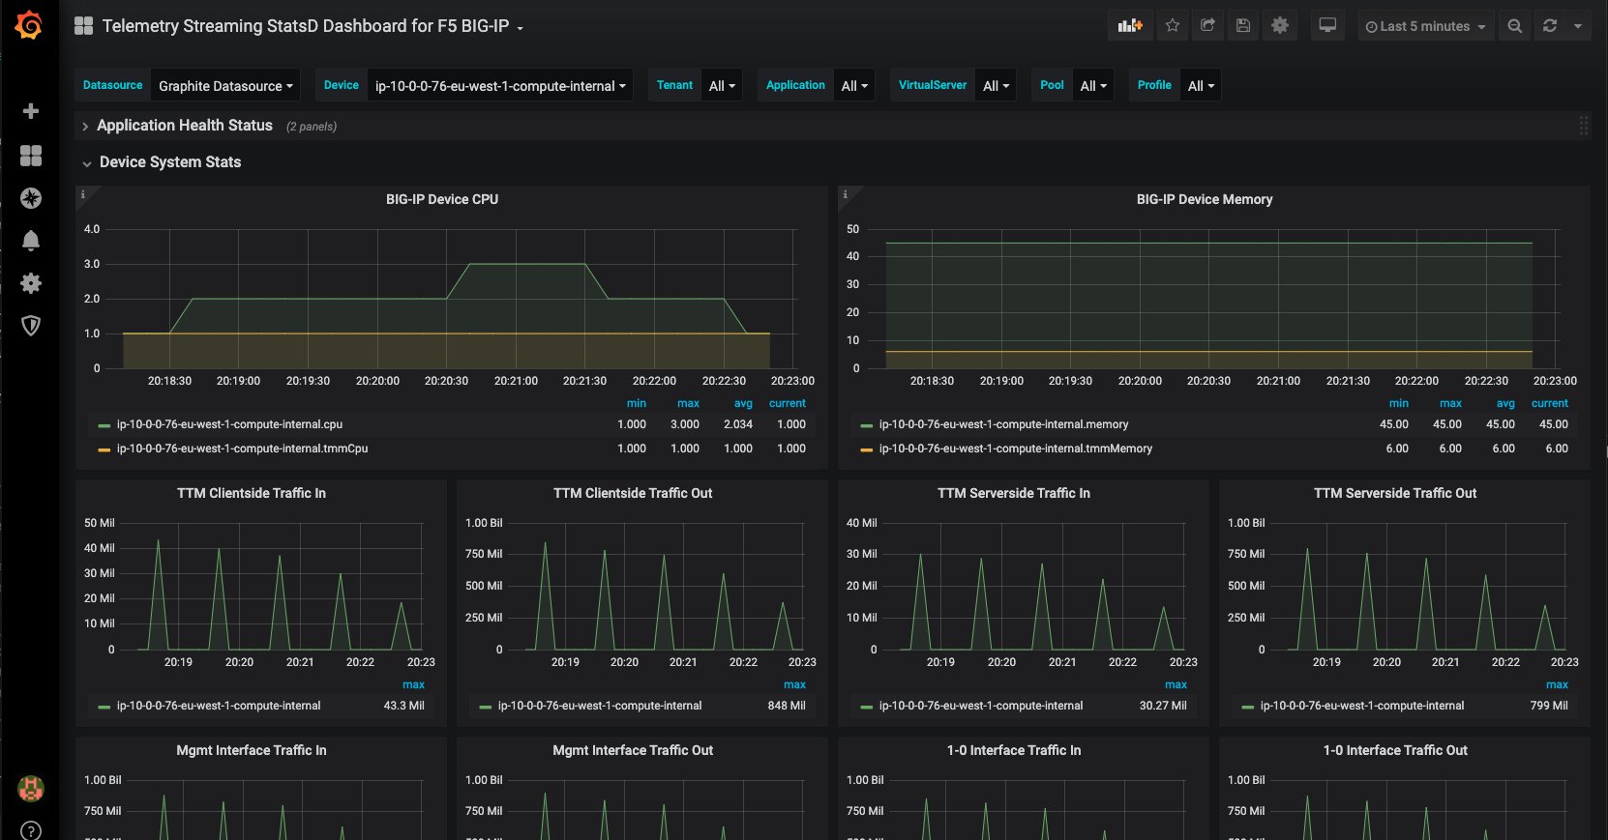Screen dimensions: 1608x840
Task: Sort Memory legend by current column
Action: pos(1550,403)
